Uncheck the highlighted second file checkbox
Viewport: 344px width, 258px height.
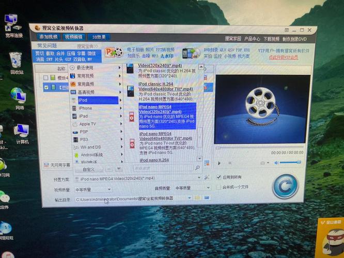click(x=46, y=87)
